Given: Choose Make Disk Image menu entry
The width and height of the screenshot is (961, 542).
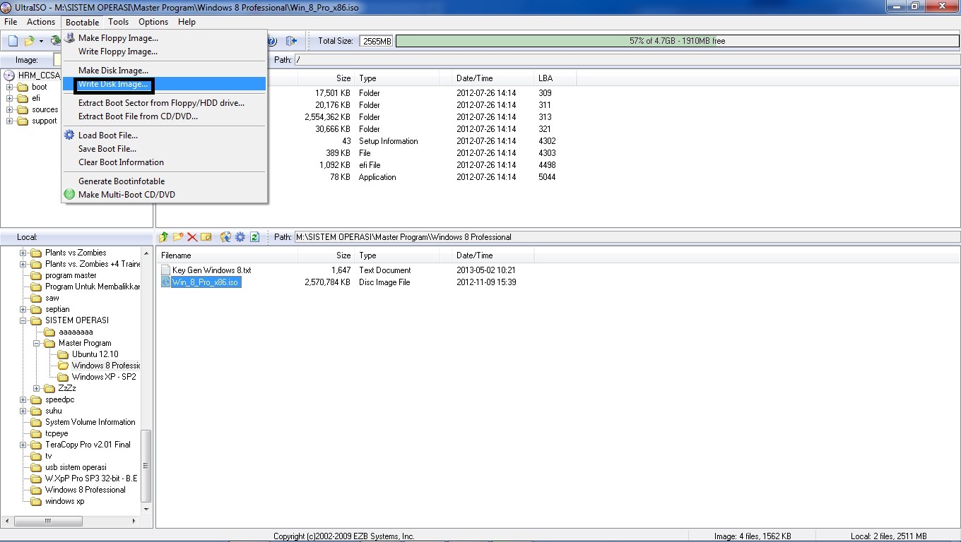Looking at the screenshot, I should coord(164,71).
